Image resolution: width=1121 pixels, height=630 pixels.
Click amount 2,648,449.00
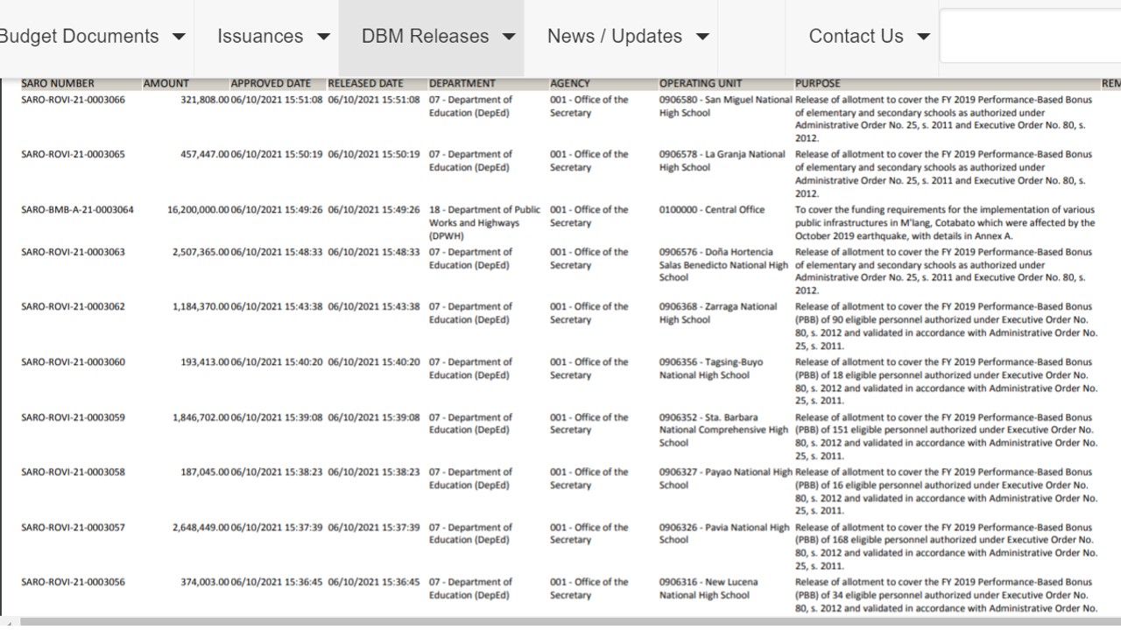[201, 528]
